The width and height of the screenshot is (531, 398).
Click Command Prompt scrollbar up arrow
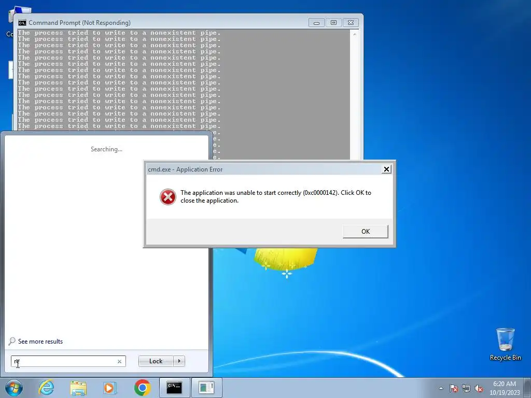click(x=355, y=34)
